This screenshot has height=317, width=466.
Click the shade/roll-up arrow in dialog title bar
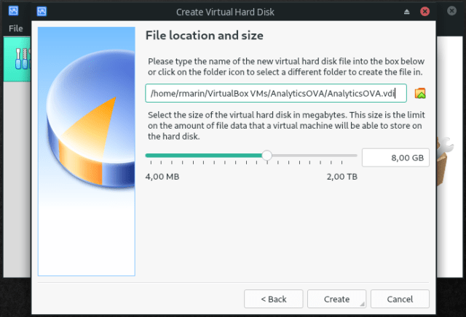coord(406,12)
